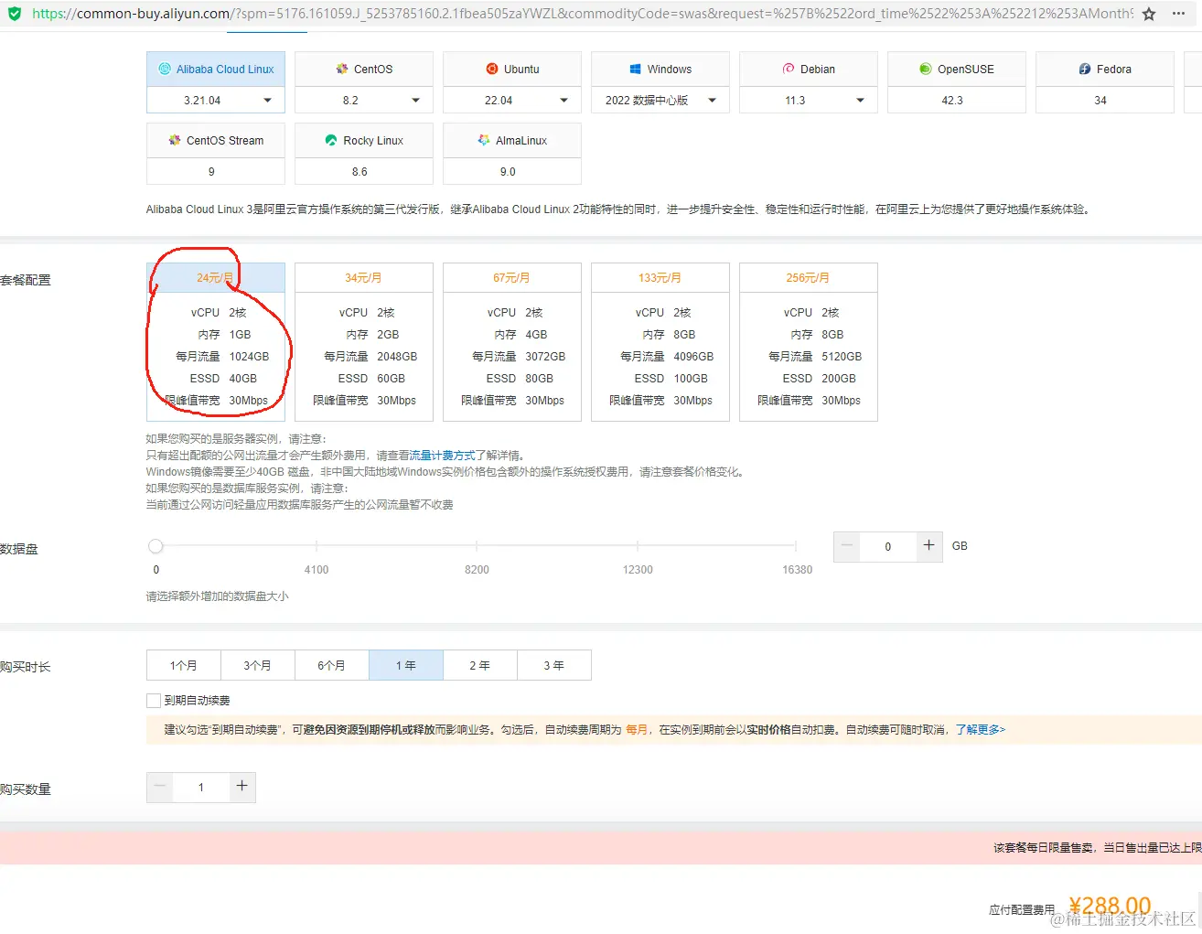
Task: Expand the Windows 2022 数据中心版 dropdown
Action: click(x=660, y=101)
